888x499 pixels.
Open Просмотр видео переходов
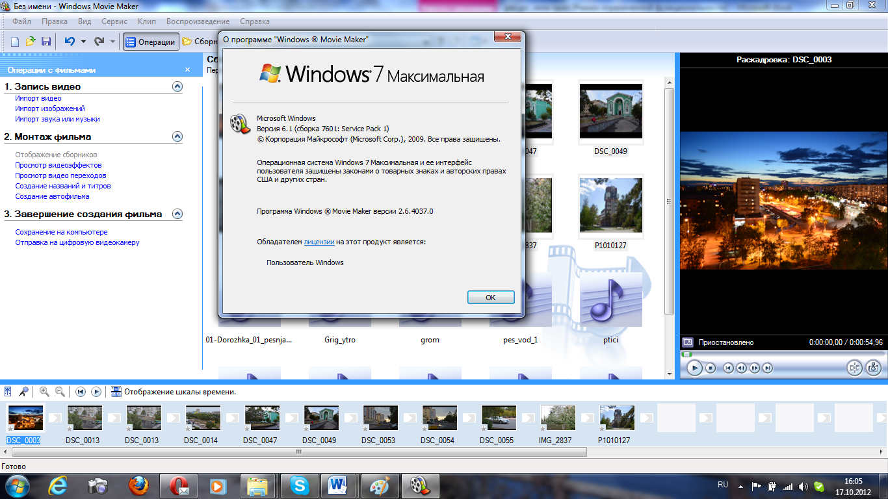(x=60, y=175)
